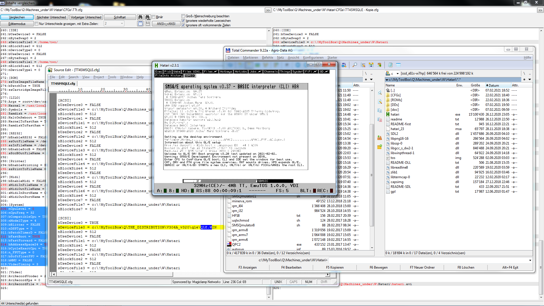Click the ROMs folder icon in right panel
The image size is (544, 306).
click(388, 100)
